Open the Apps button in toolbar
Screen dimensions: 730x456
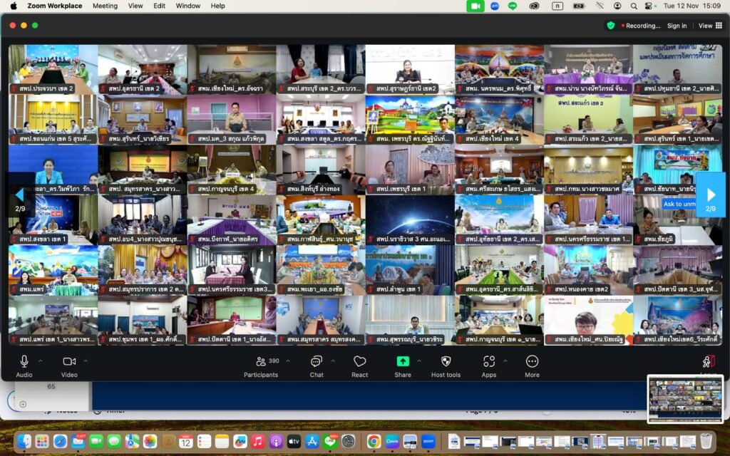coord(489,366)
